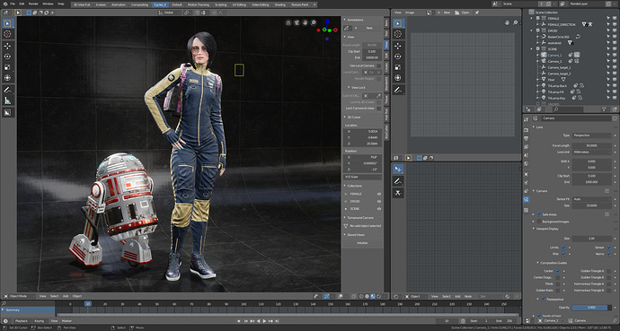Hide the SCENE collection in sidebar
The image size is (620, 331).
pyautogui.click(x=379, y=209)
